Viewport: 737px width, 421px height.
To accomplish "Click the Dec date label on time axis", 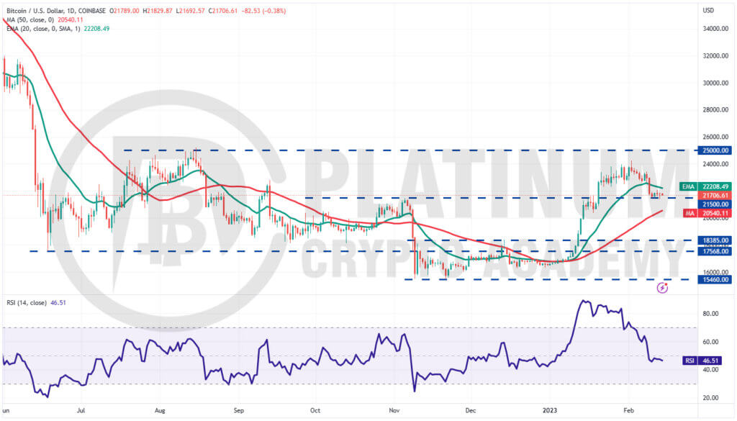I will pyautogui.click(x=471, y=410).
